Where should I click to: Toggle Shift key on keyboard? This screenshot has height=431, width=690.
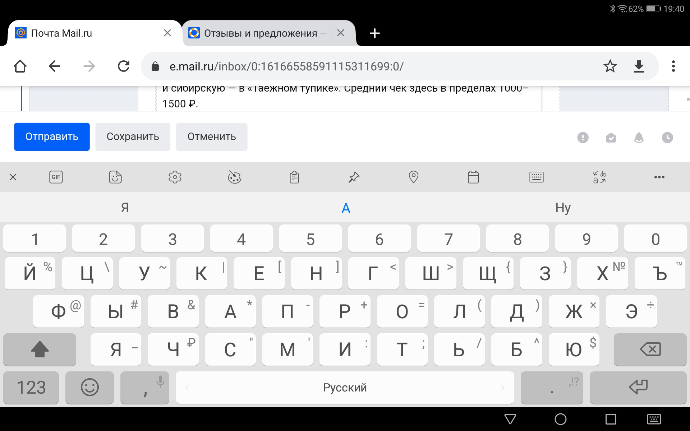pyautogui.click(x=40, y=349)
